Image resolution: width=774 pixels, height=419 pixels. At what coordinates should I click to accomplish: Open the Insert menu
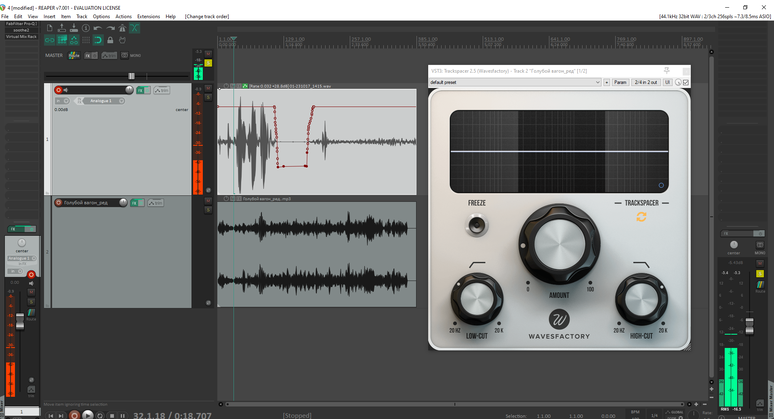coord(49,17)
